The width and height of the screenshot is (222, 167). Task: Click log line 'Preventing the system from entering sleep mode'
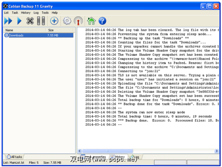point(148,34)
